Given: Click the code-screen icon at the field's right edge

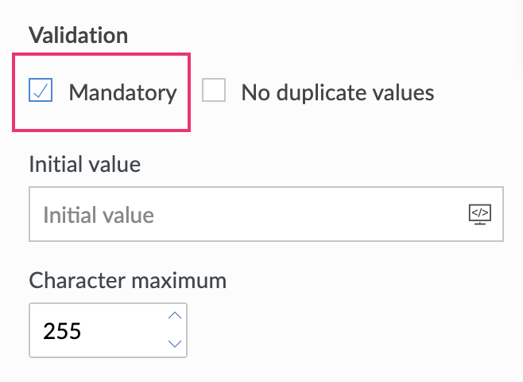Looking at the screenshot, I should [x=479, y=213].
